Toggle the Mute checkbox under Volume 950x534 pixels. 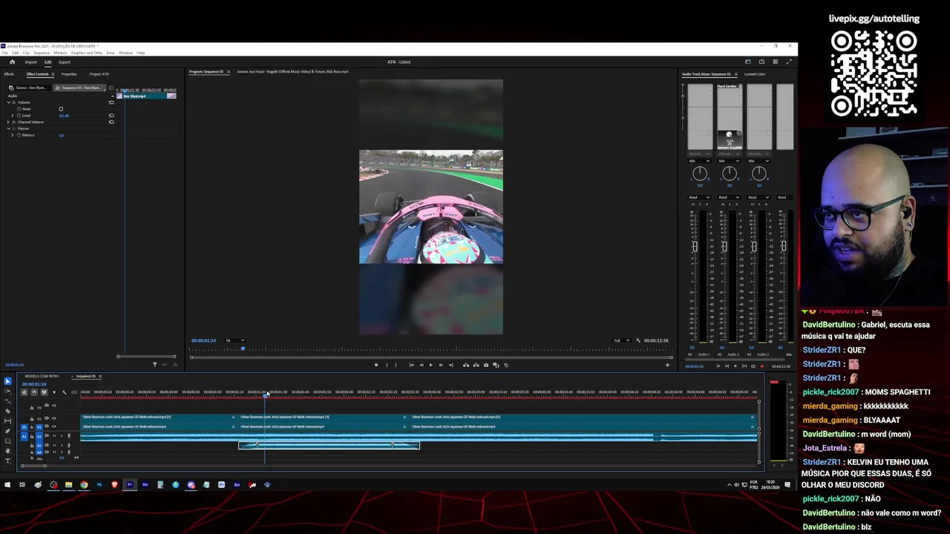click(61, 109)
